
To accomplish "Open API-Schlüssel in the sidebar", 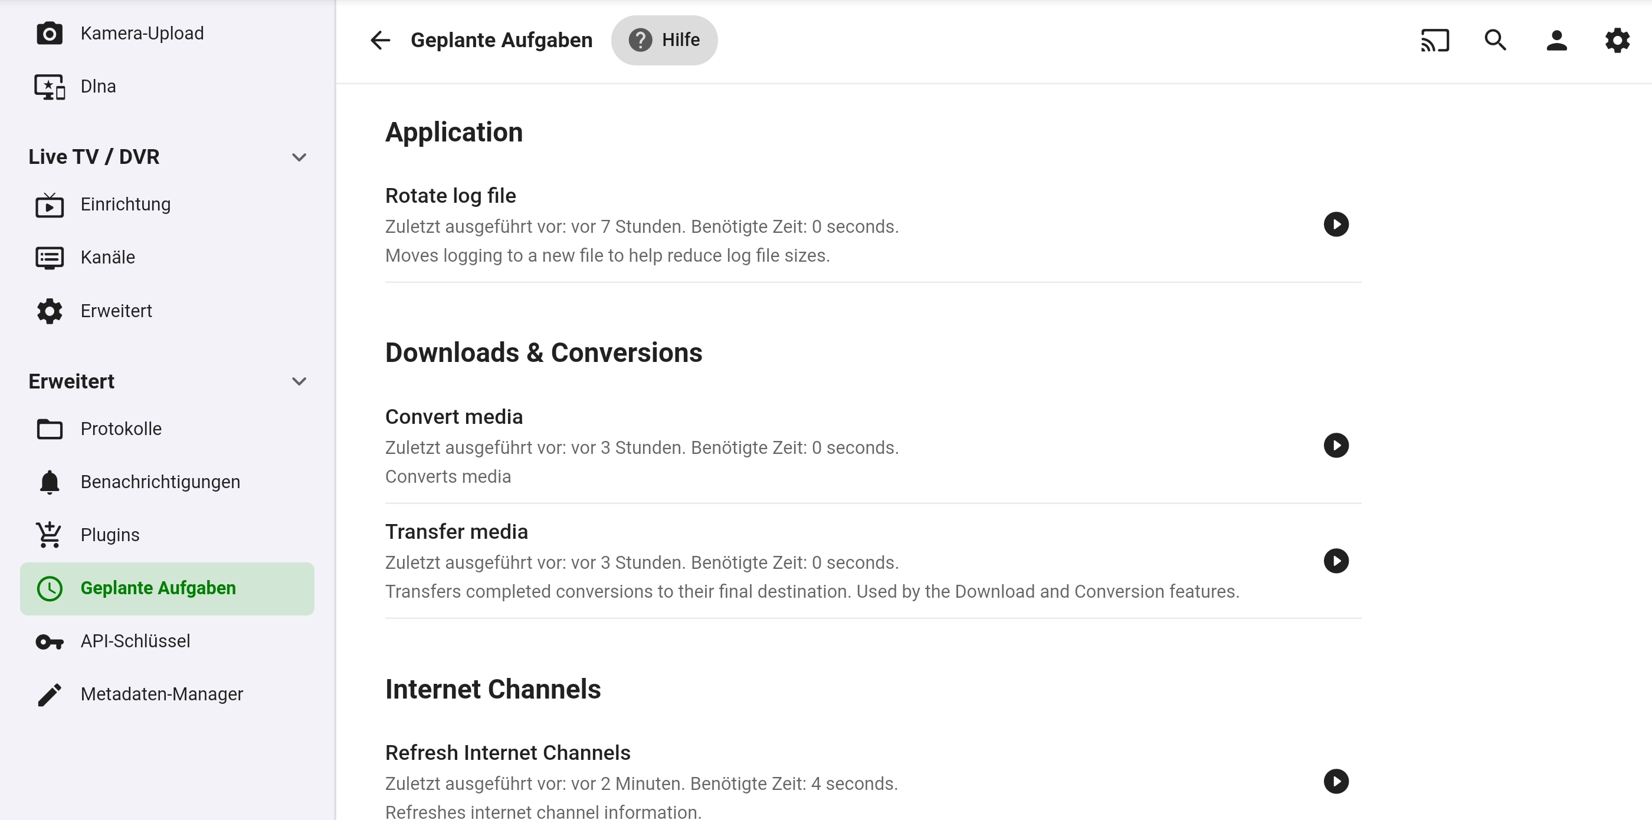I will (167, 642).
